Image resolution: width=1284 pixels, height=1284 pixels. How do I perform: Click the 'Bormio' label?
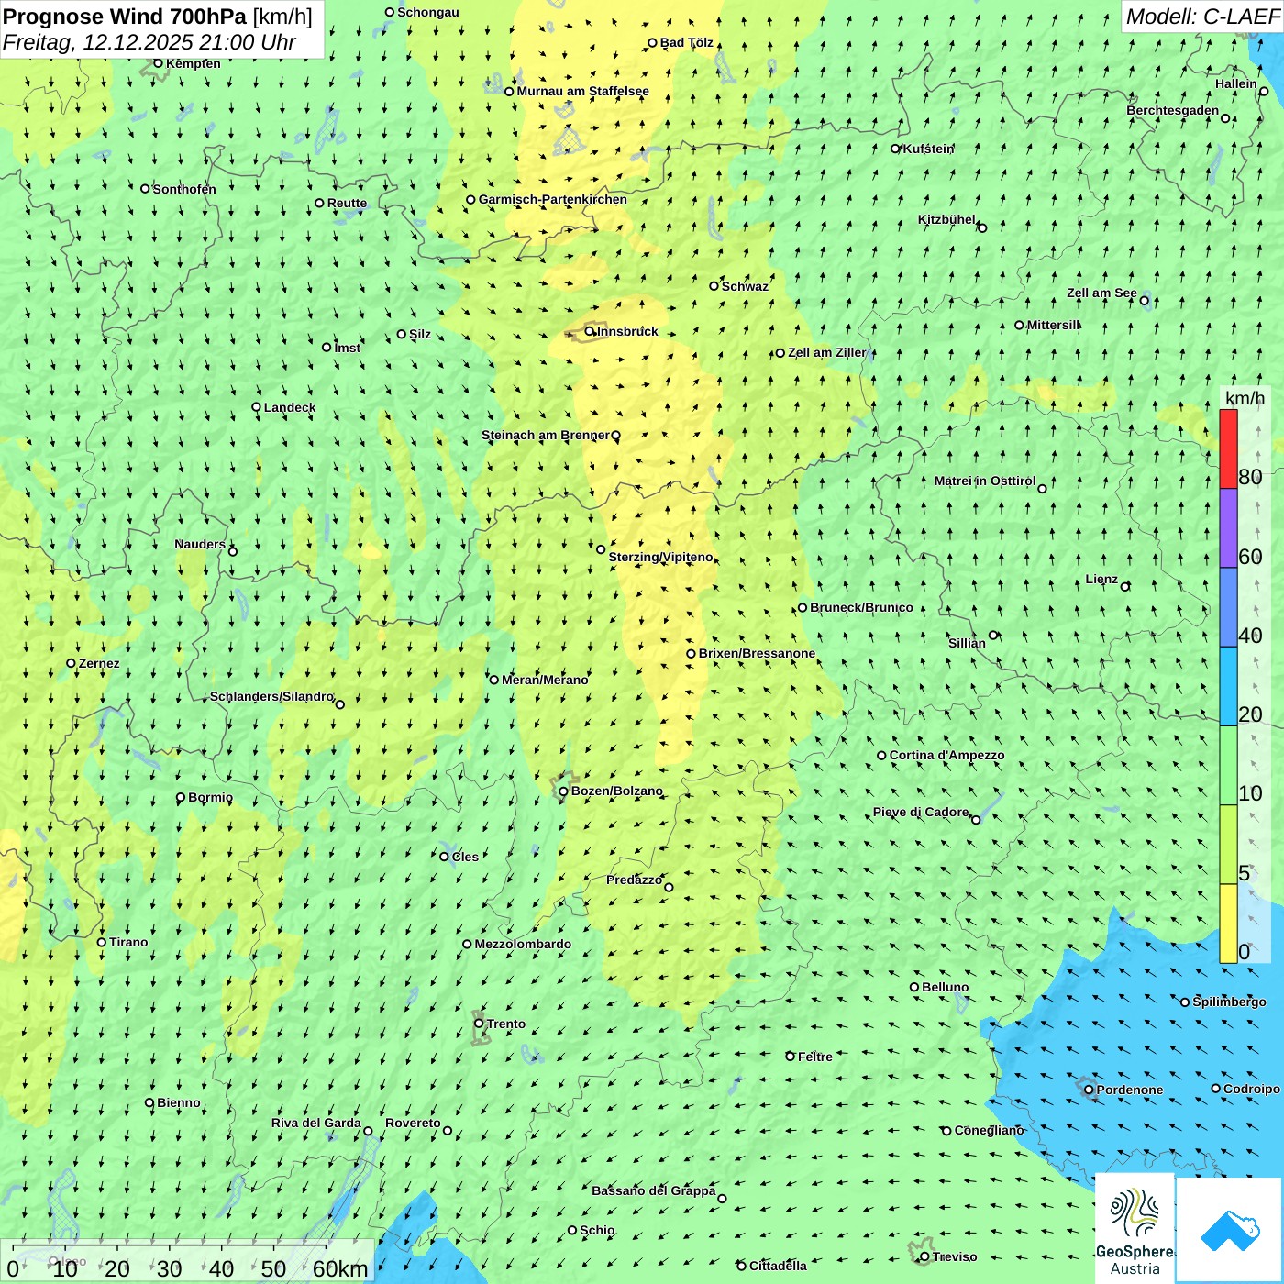click(x=210, y=797)
